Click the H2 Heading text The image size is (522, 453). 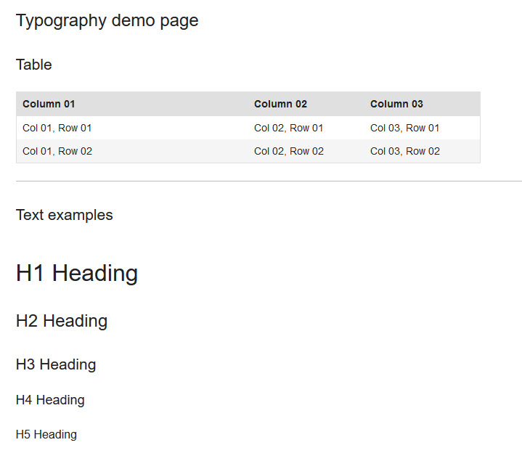[x=62, y=321]
